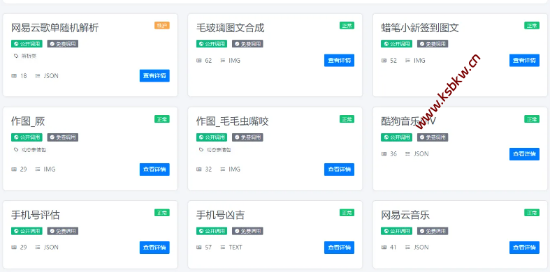Click the call-count icon on 作图_毛毛虫嘴咬
This screenshot has height=272, width=550.
tap(199, 169)
